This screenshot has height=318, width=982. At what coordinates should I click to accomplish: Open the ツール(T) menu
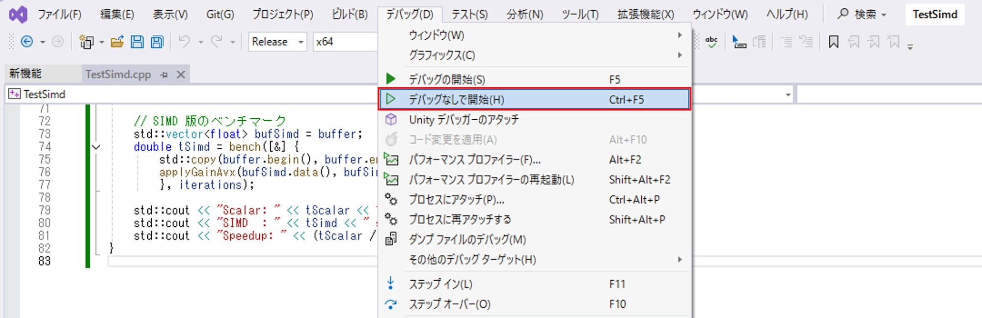tap(580, 14)
